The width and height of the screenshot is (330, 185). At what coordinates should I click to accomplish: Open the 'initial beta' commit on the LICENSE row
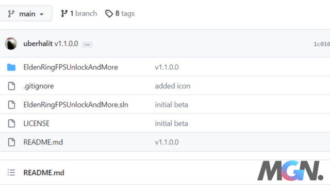pos(172,123)
